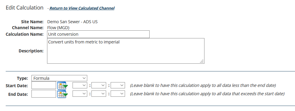The width and height of the screenshot is (295, 111).
Task: Expand the End Date minute dropdown
Action: pyautogui.click(x=99, y=94)
